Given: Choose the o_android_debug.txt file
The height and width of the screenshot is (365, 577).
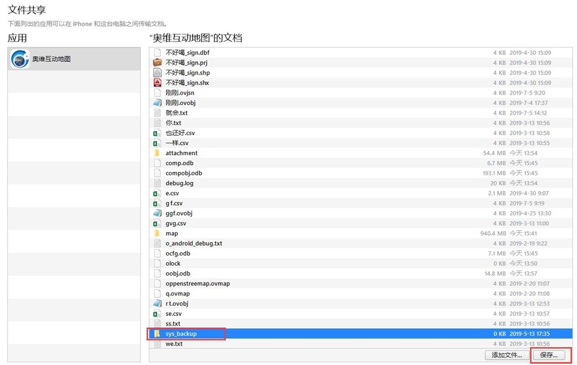Looking at the screenshot, I should coord(193,244).
